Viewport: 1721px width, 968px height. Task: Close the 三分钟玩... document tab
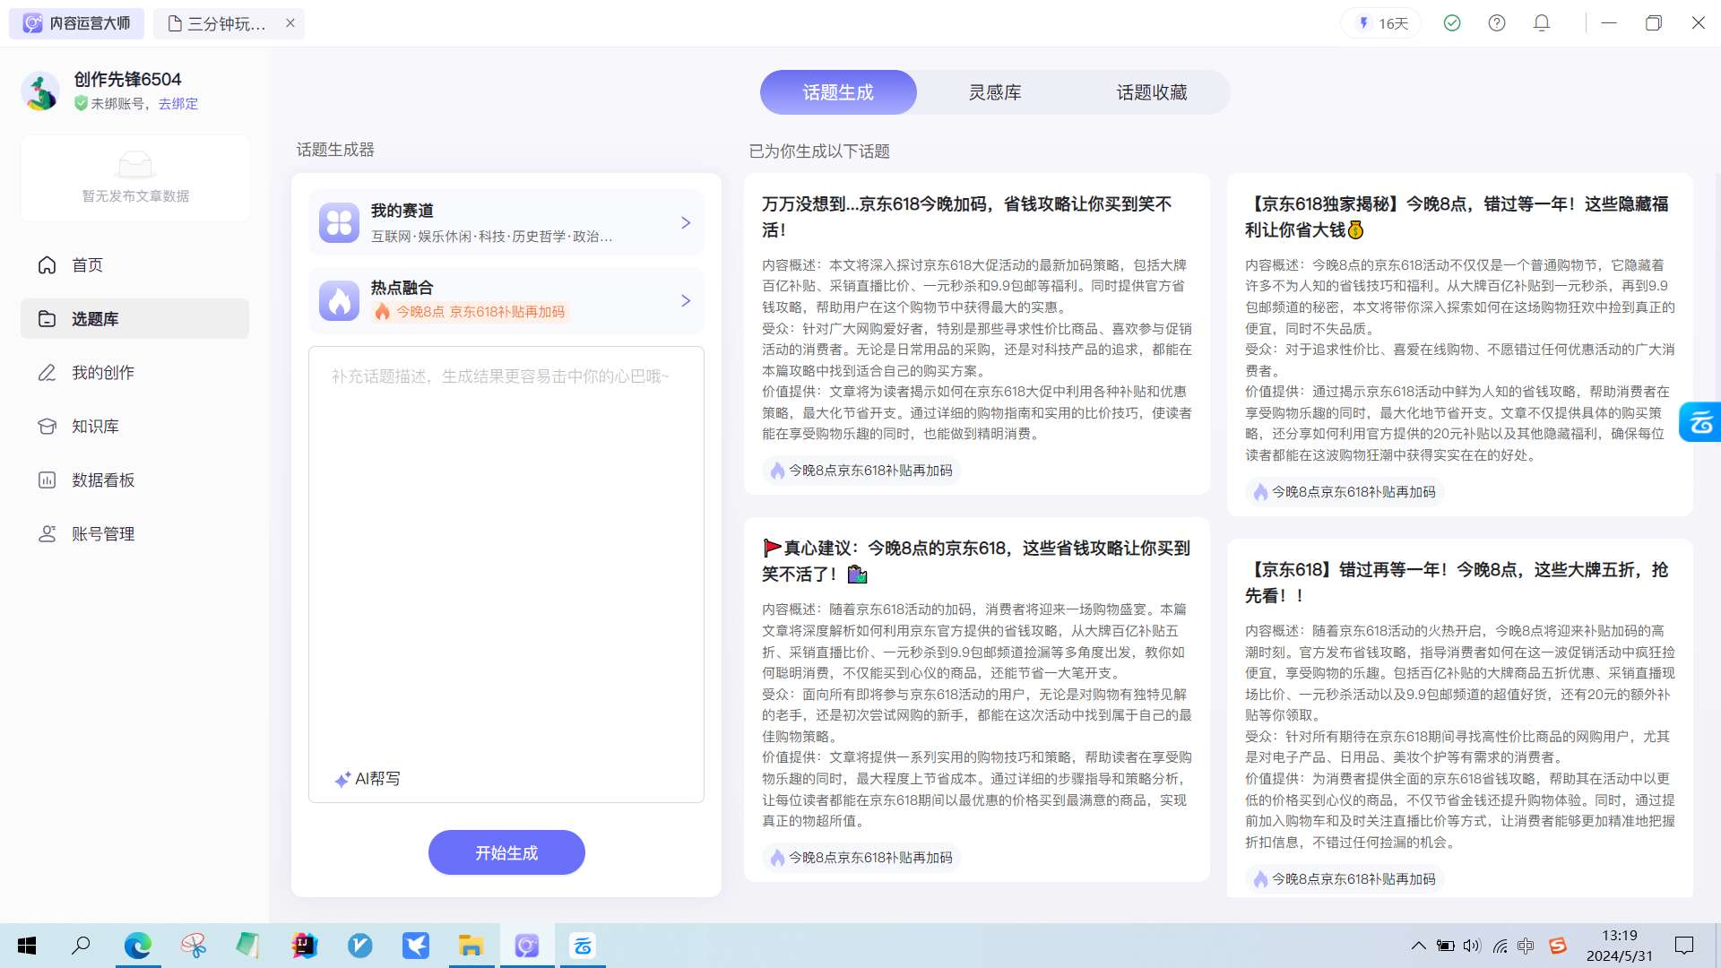pyautogui.click(x=290, y=23)
